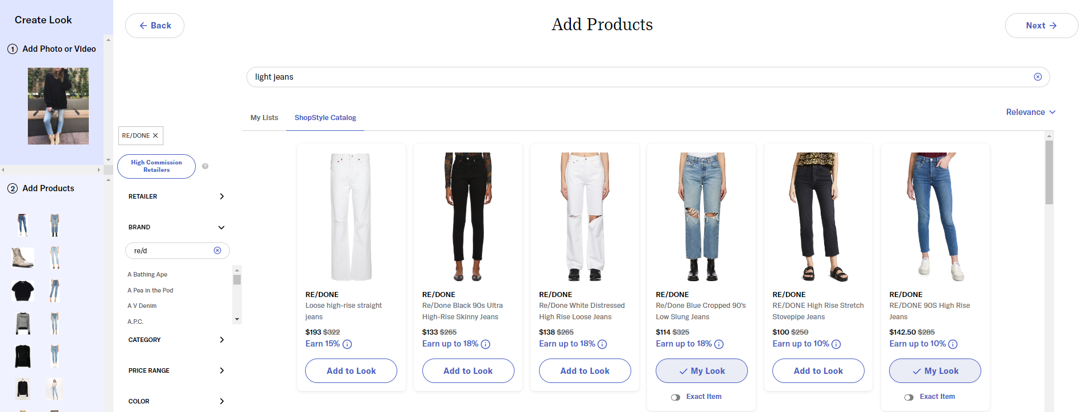Show commission info for Black 90s Skinny Jeans
The height and width of the screenshot is (412, 1082).
486,344
